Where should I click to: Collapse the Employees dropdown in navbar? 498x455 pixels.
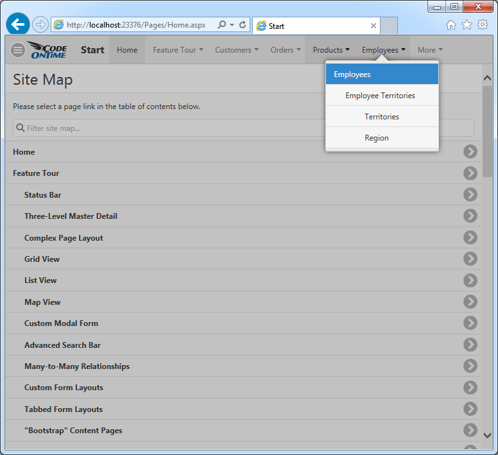pyautogui.click(x=383, y=50)
